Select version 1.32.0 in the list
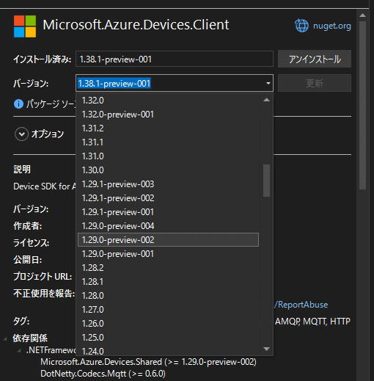 tap(168, 101)
